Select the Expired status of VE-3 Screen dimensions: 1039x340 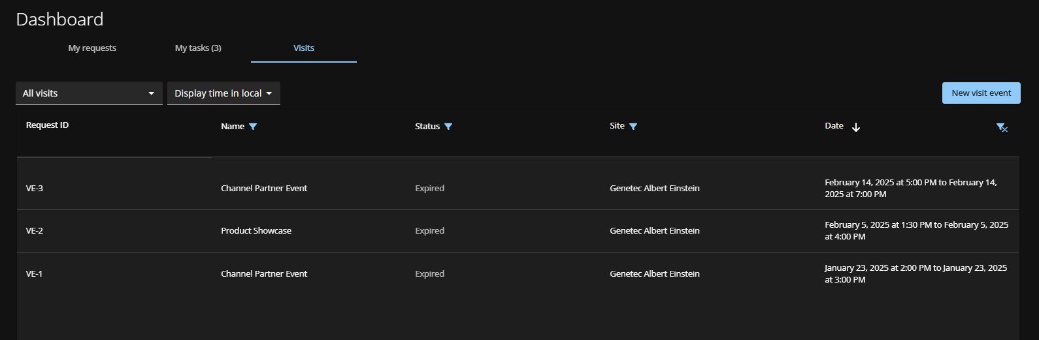429,189
